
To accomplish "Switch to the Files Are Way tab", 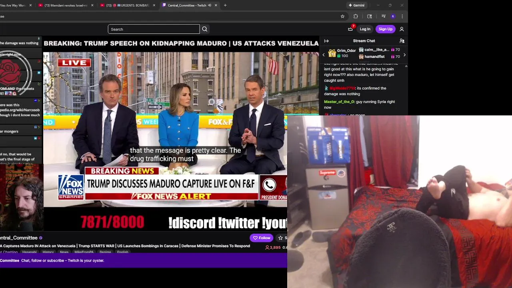I will (x=13, y=5).
